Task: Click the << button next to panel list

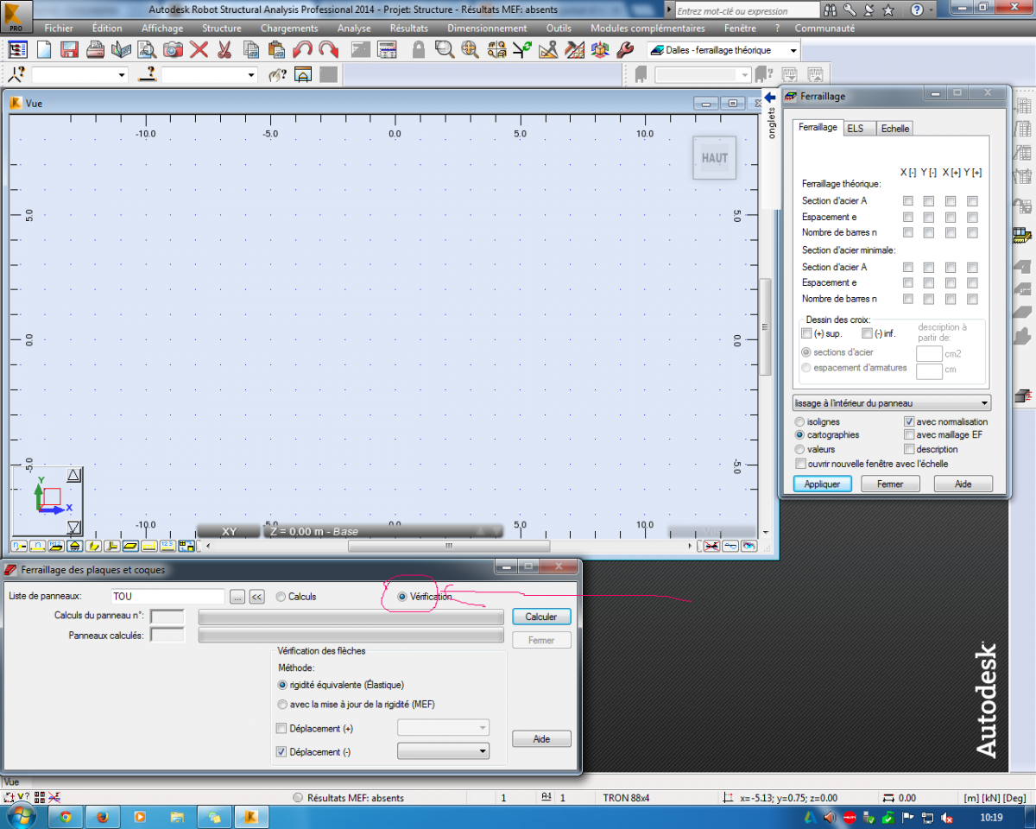Action: [x=257, y=597]
